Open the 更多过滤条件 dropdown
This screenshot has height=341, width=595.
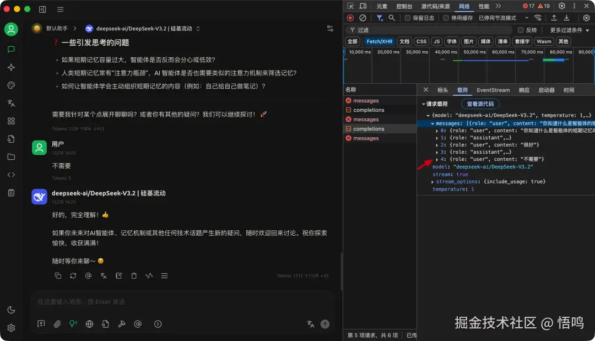[570, 30]
